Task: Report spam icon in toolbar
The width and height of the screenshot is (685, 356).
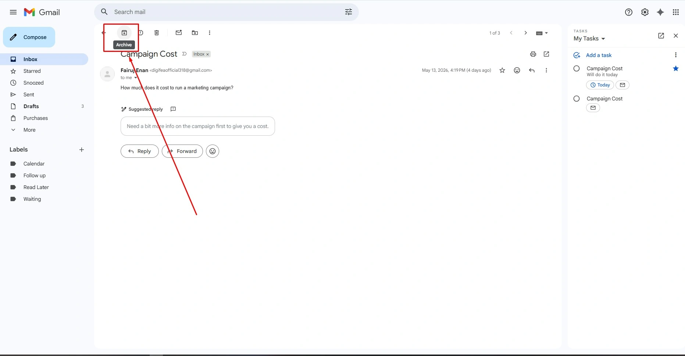Action: click(x=141, y=33)
